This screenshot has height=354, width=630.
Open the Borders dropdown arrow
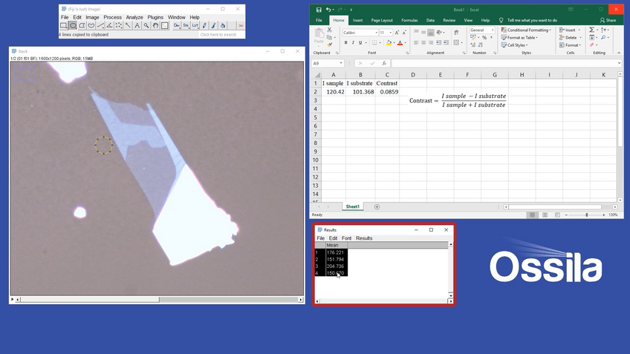click(380, 42)
